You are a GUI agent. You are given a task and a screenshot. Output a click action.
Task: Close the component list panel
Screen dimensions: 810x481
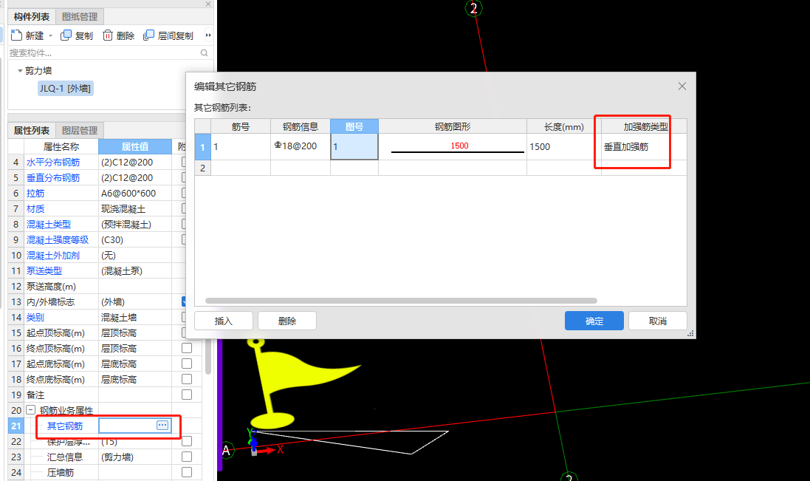click(208, 4)
